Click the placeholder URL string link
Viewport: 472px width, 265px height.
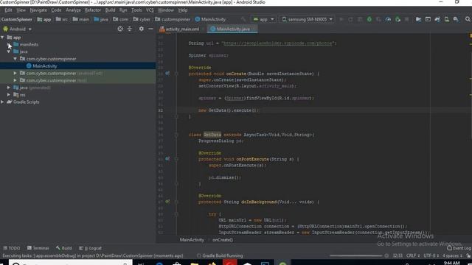[277, 43]
